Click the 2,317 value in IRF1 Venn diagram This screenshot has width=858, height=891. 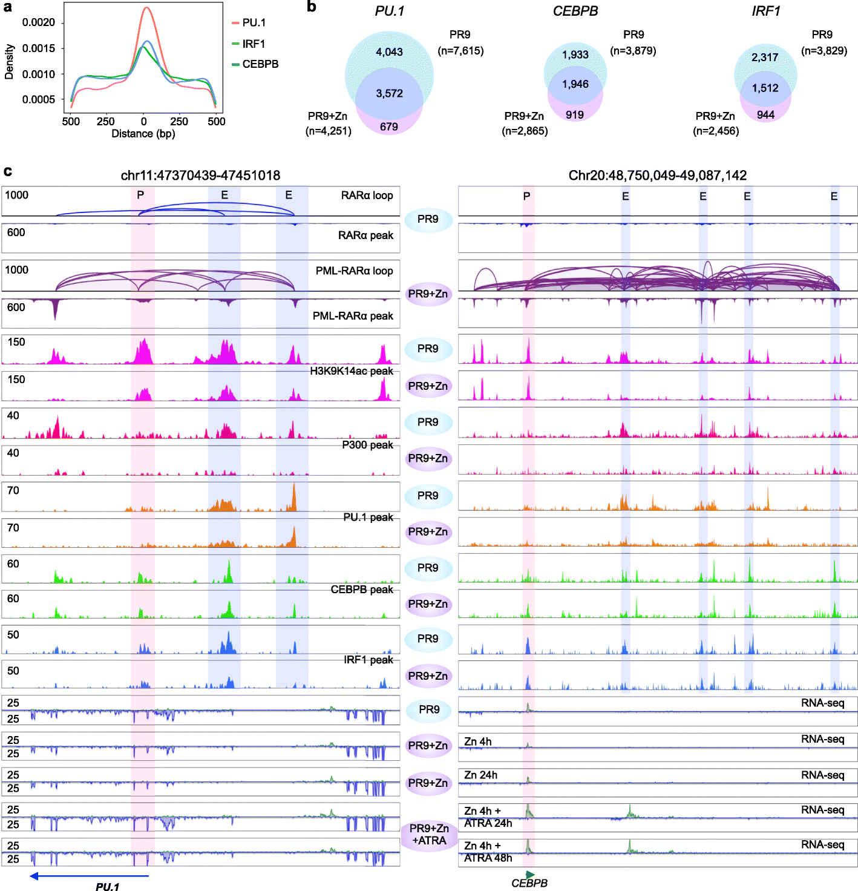[x=765, y=58]
